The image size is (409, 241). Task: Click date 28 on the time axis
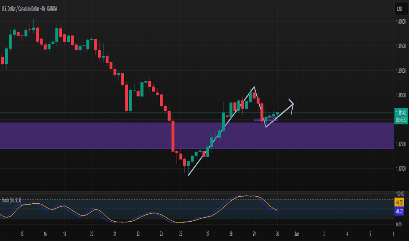pyautogui.click(x=231, y=234)
